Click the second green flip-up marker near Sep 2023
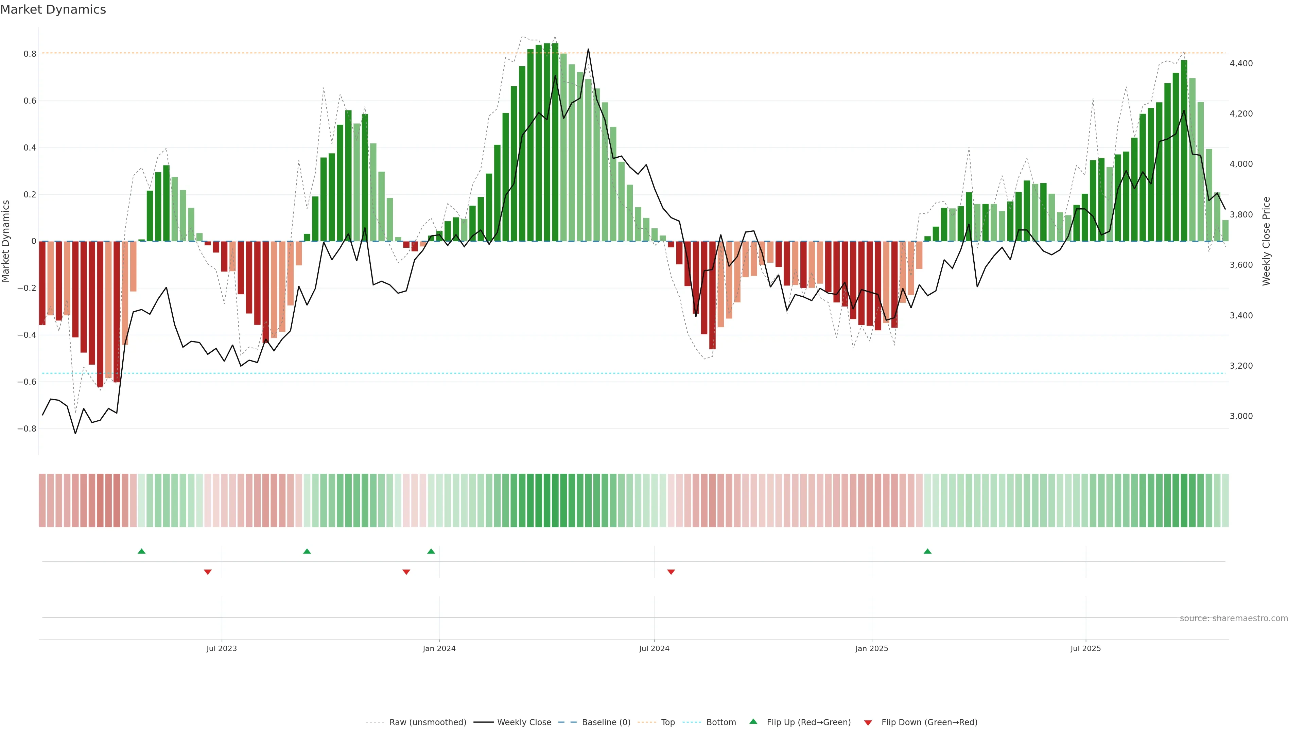 307,551
